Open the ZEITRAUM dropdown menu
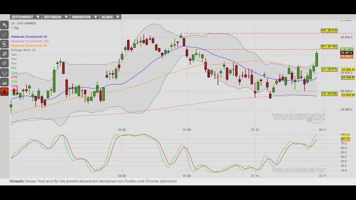 (56, 17)
